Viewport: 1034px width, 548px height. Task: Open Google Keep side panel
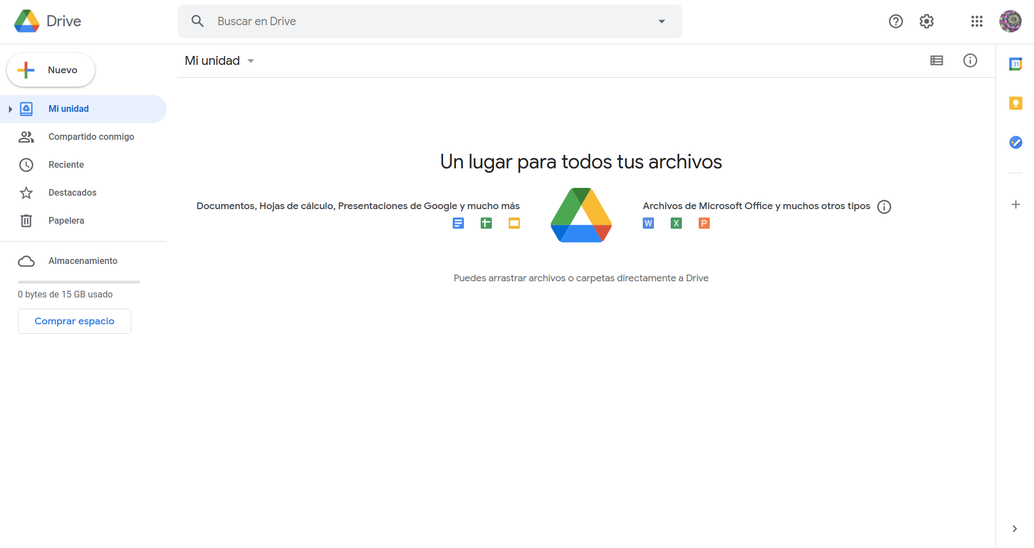(1016, 103)
